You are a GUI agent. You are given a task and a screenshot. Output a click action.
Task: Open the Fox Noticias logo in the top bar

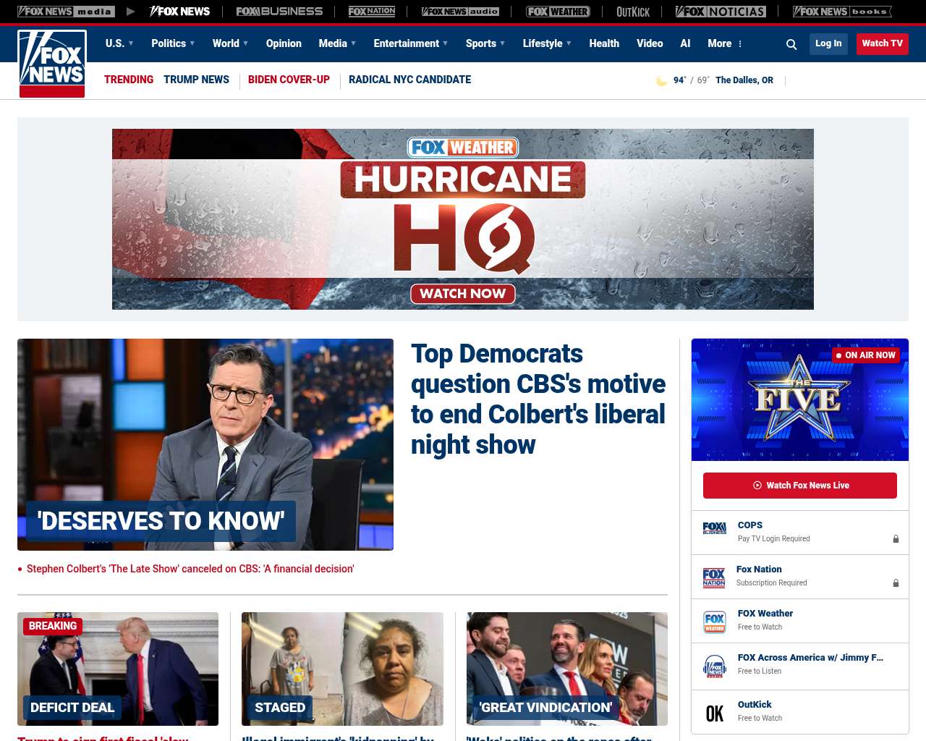[x=721, y=12]
